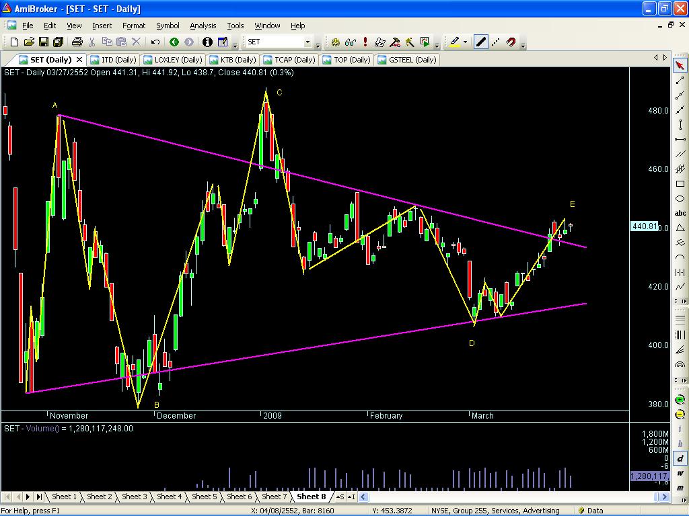Open the Insert menu
Image resolution: width=689 pixels, height=516 pixels.
tap(102, 26)
